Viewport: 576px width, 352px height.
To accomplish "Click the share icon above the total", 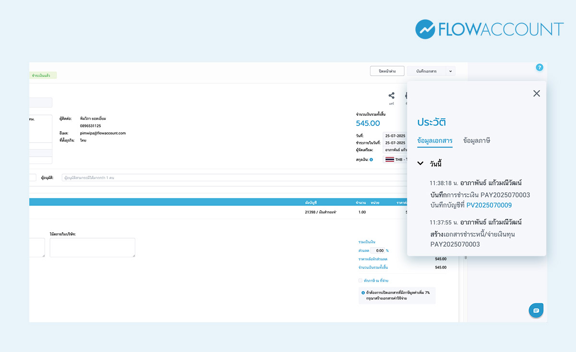I will pos(392,96).
